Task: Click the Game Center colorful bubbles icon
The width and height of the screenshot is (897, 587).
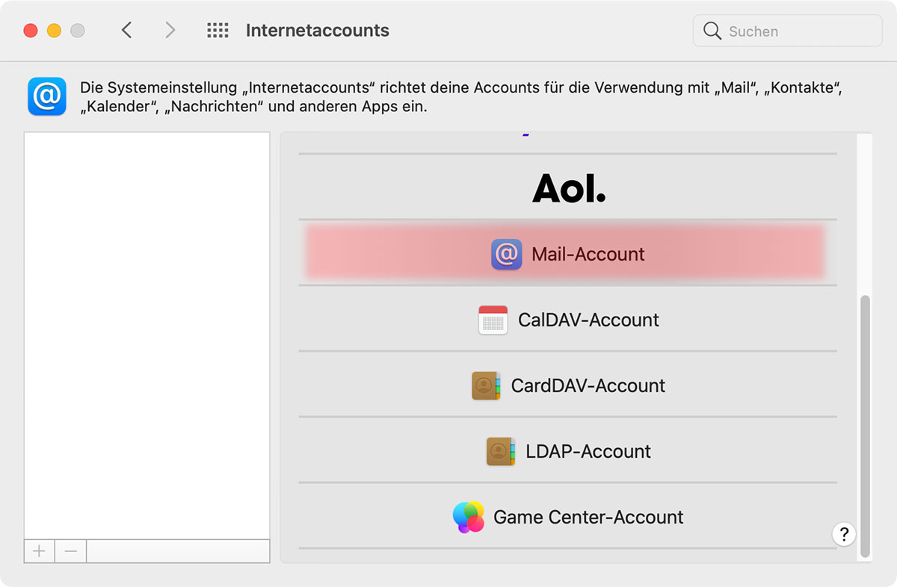Action: (469, 517)
